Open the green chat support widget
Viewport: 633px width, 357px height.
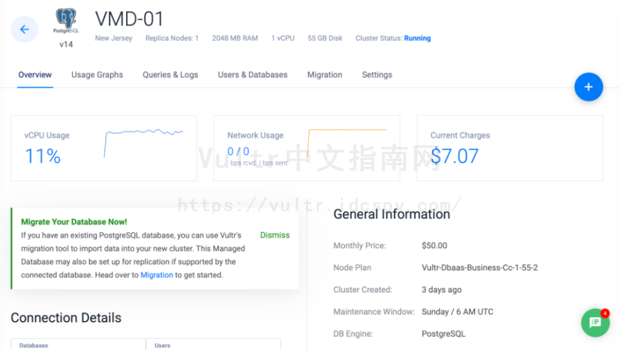[595, 322]
